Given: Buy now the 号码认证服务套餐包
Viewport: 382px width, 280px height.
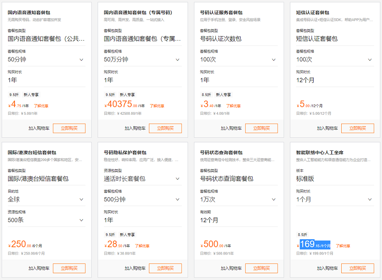Looking at the screenshot, I should tap(261, 128).
